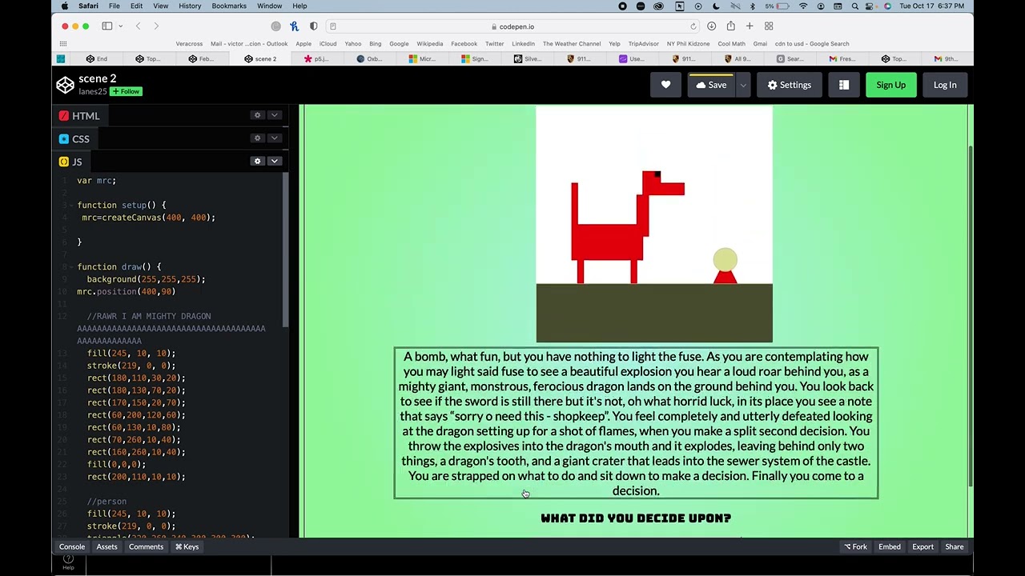Viewport: 1025px width, 576px height.
Task: Open CSS editor settings gear
Action: (257, 138)
